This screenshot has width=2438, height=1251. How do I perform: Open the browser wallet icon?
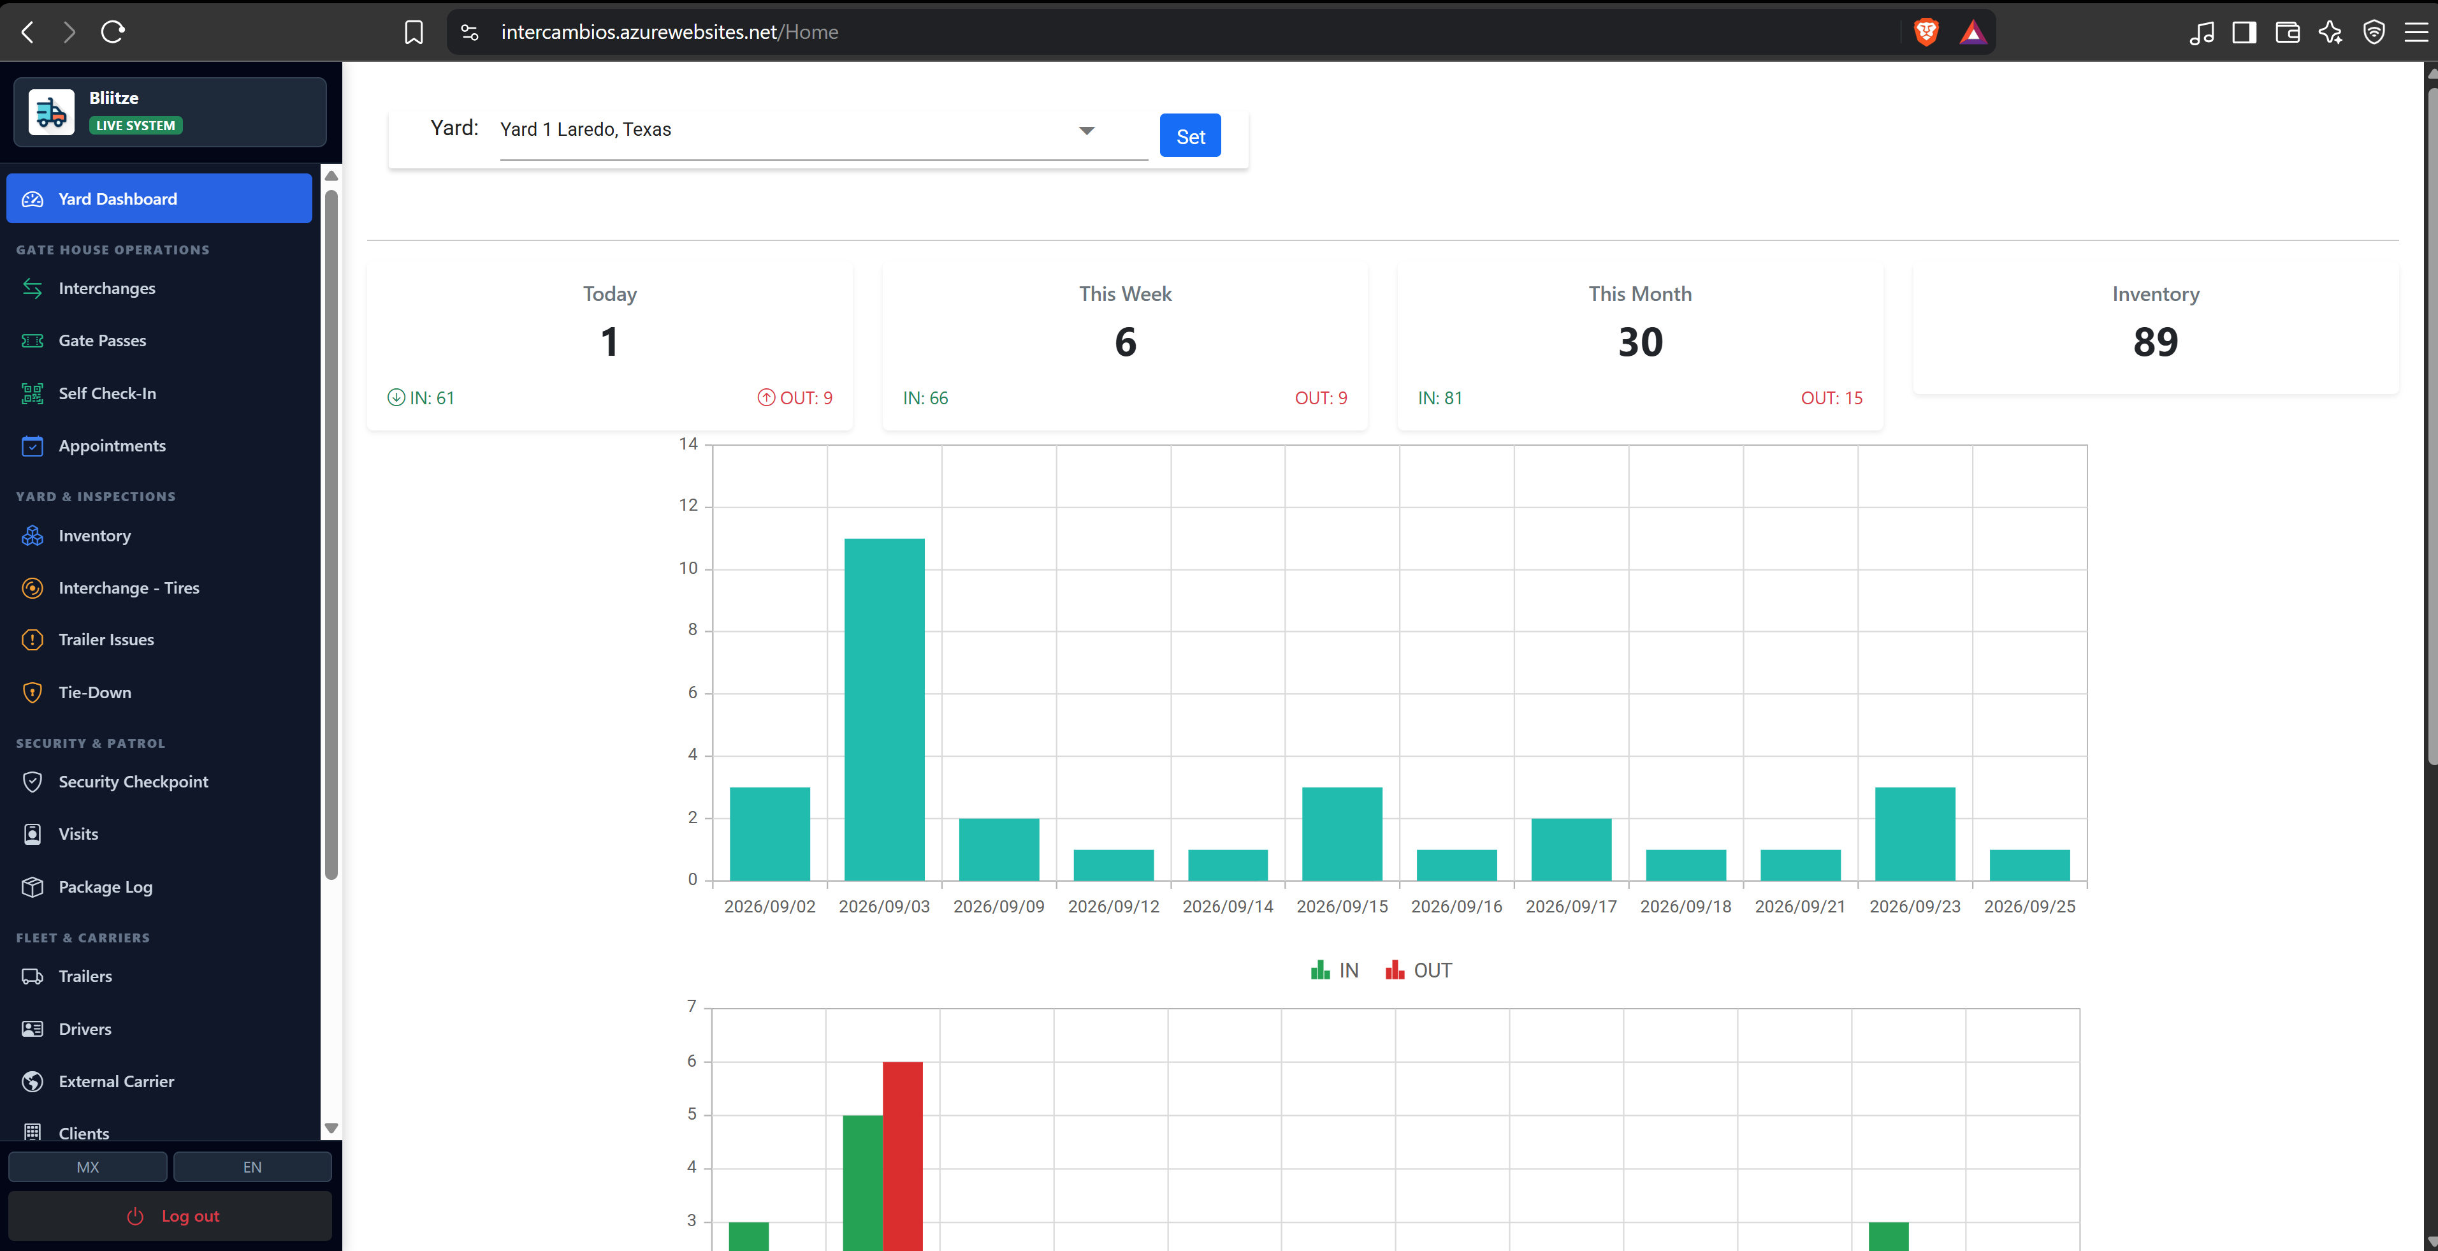pos(2288,32)
